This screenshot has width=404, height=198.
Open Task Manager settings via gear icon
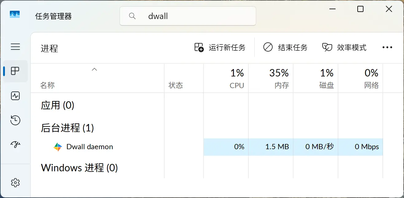(15, 182)
